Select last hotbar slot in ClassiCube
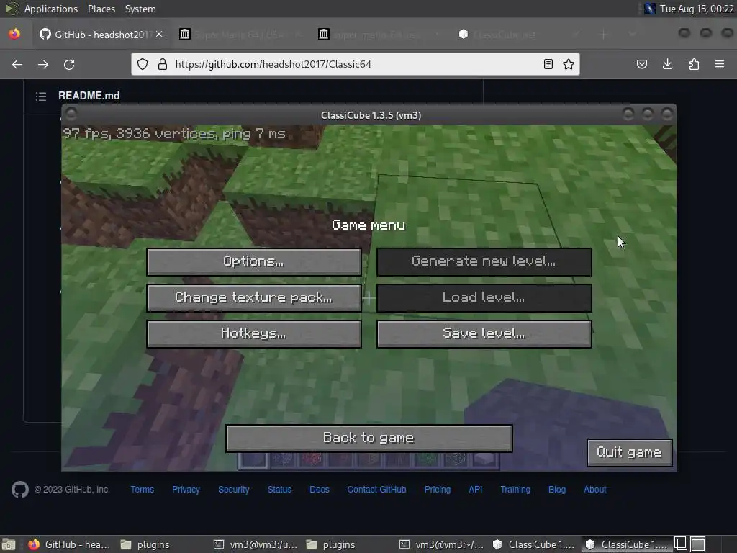This screenshot has height=553, width=737. click(x=484, y=460)
